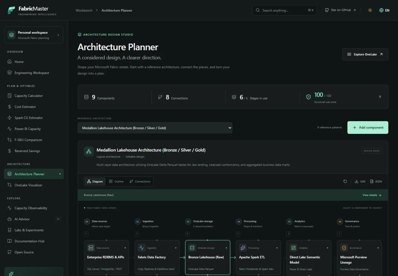Click the F-SKU Comparison icon
The height and width of the screenshot is (276, 398).
coord(10,140)
